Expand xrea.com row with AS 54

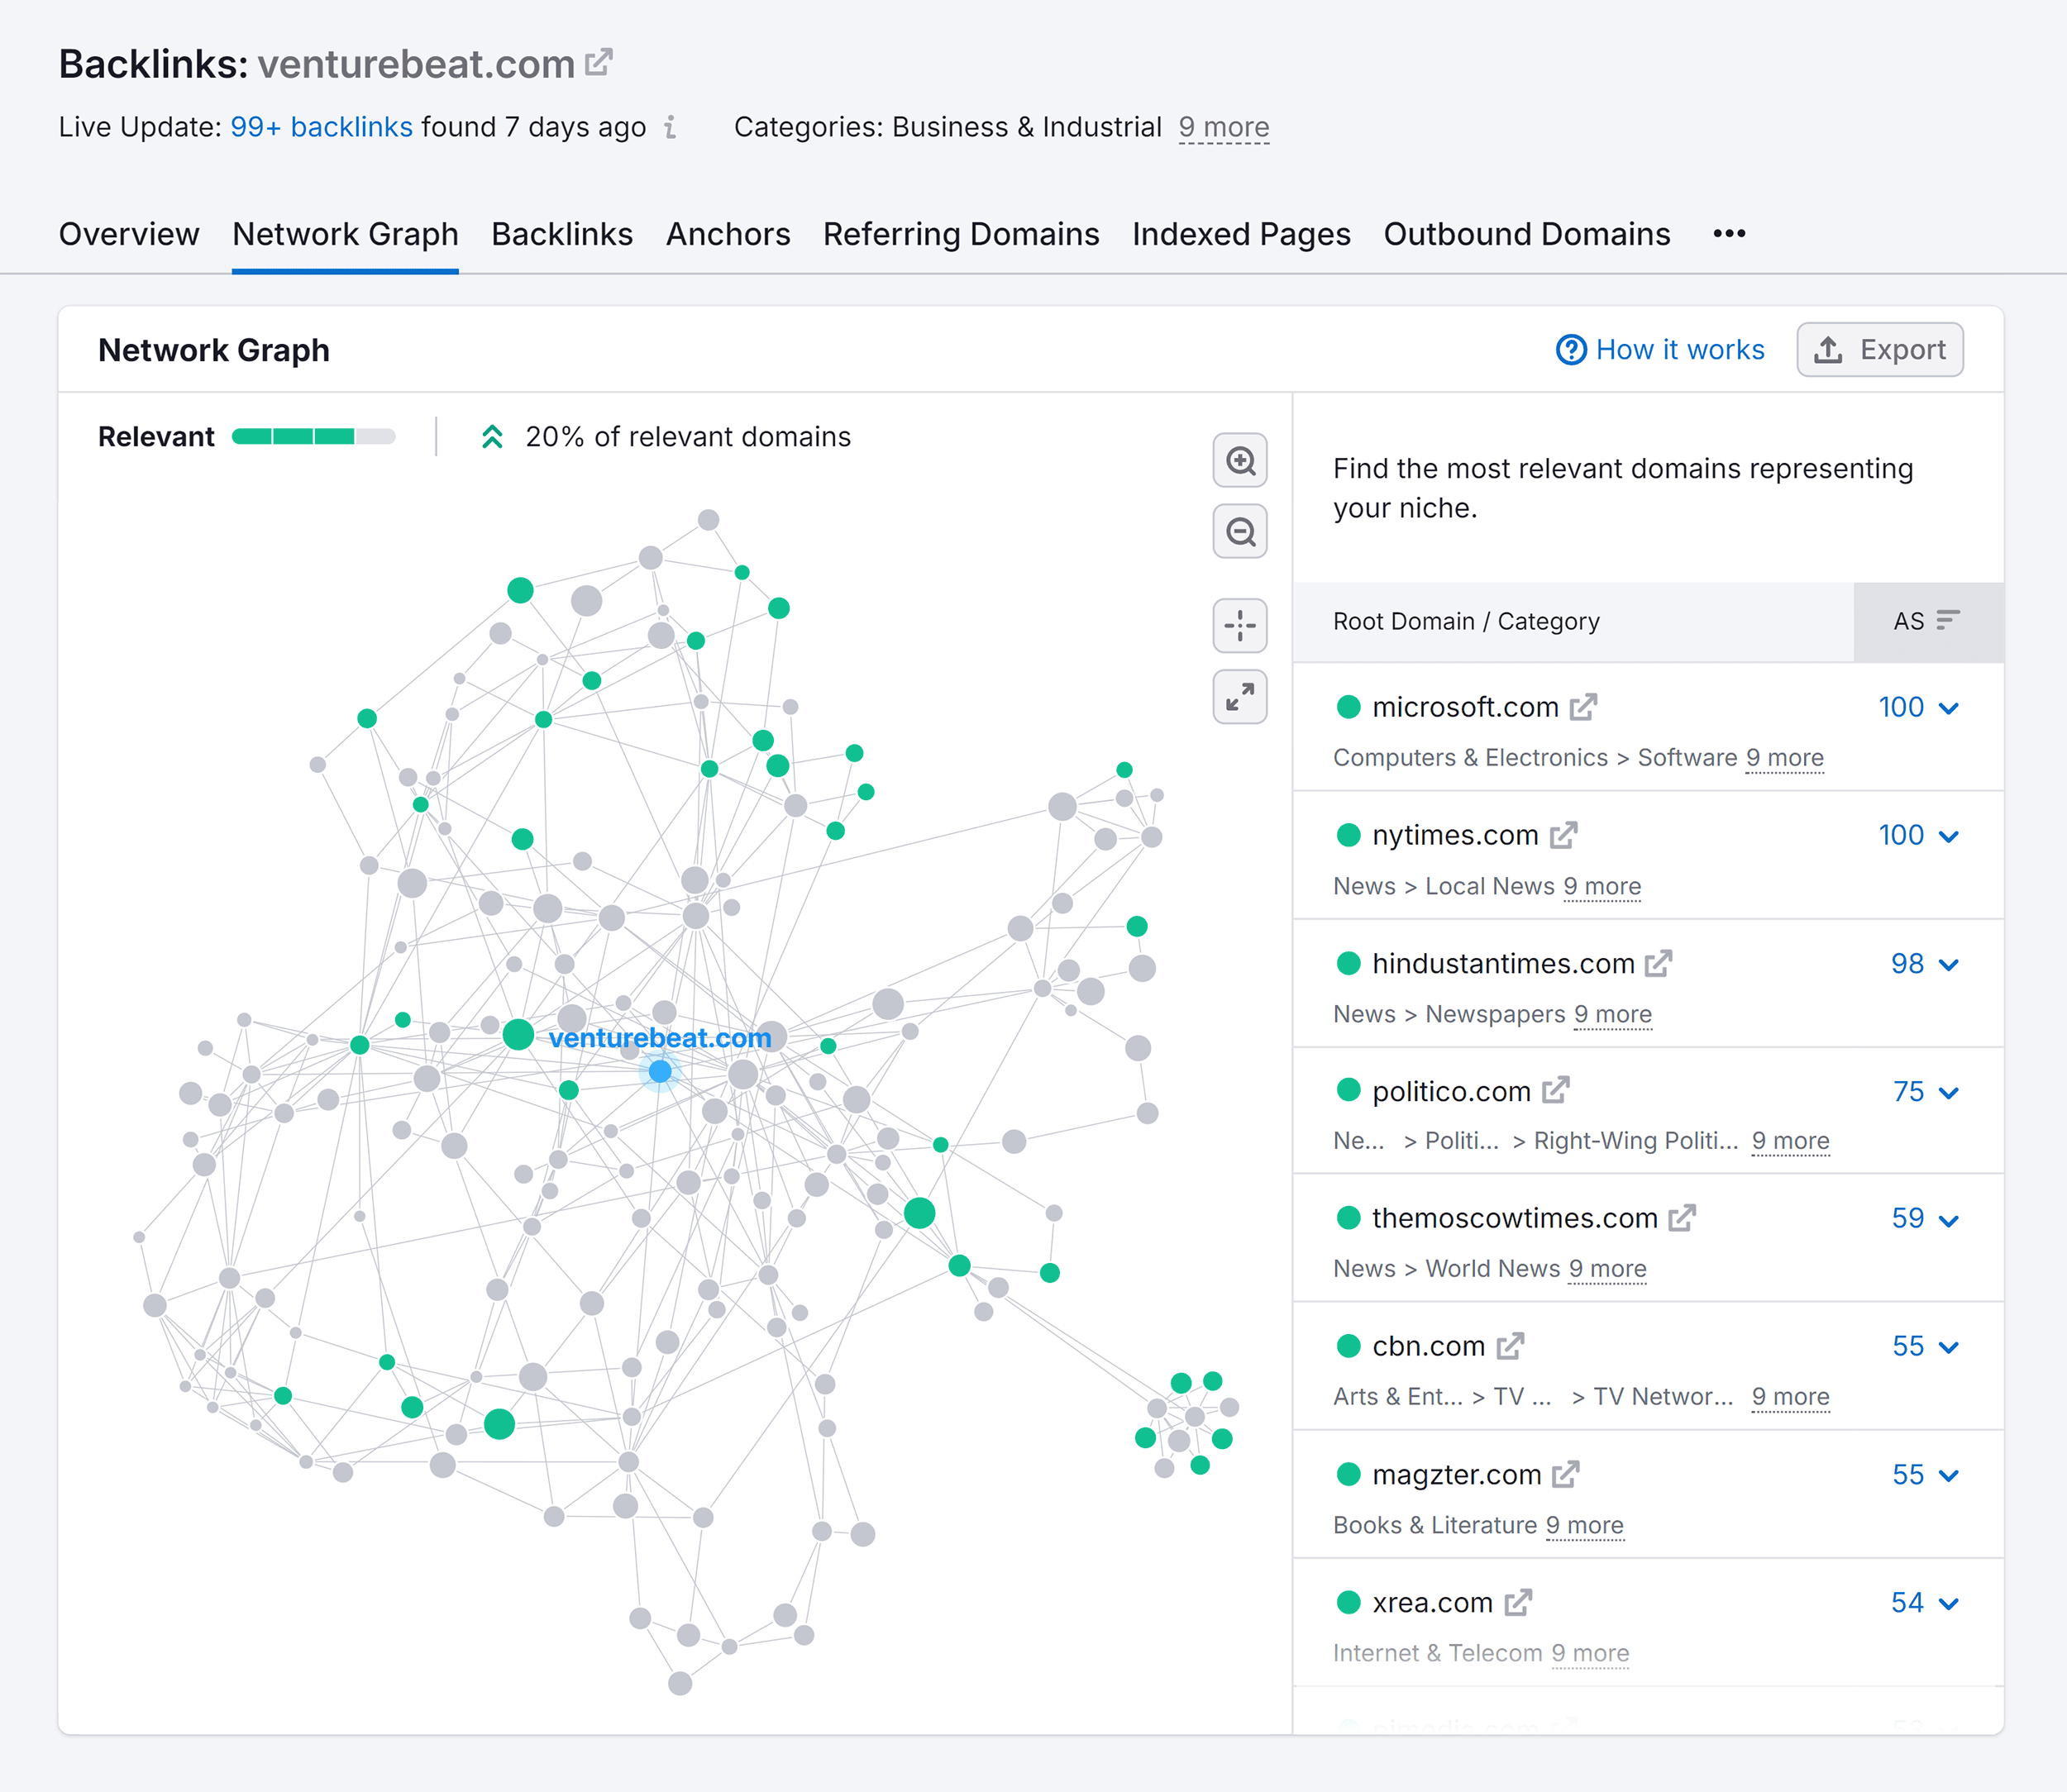coord(1948,1603)
